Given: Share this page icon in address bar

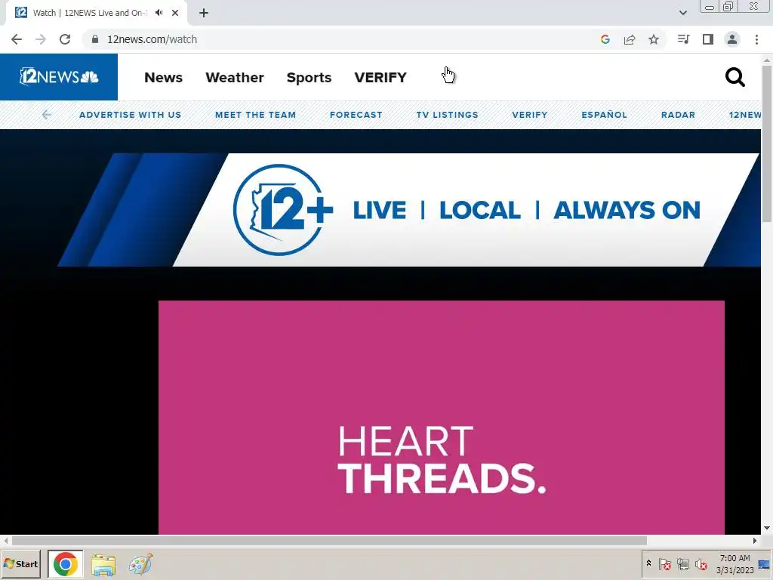Looking at the screenshot, I should pyautogui.click(x=630, y=39).
